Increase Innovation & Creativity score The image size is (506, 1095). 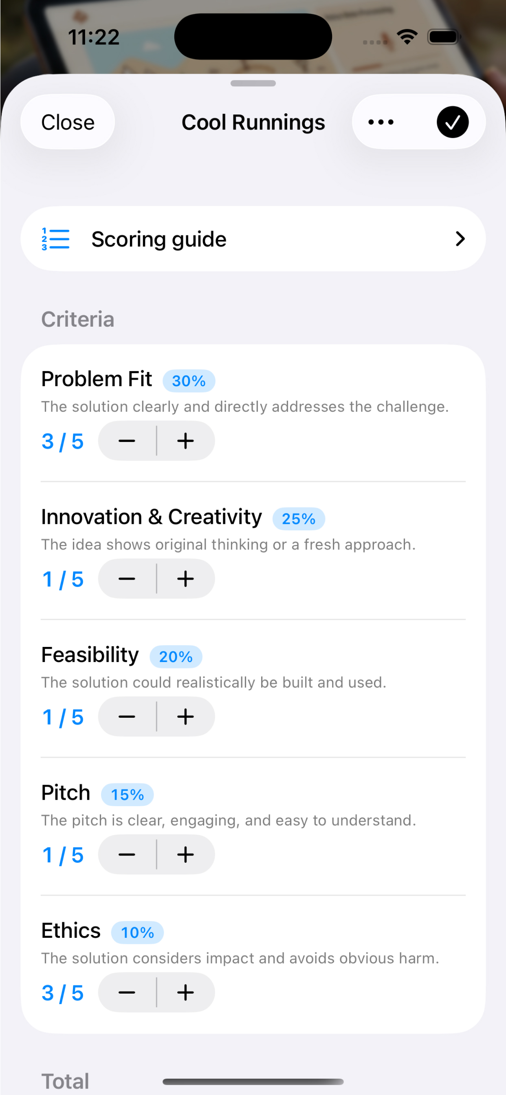click(x=185, y=578)
